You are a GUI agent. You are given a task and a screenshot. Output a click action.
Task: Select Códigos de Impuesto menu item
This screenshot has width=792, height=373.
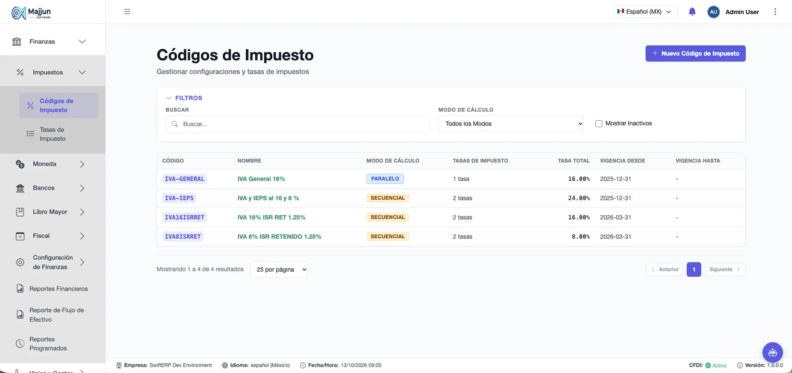[59, 105]
